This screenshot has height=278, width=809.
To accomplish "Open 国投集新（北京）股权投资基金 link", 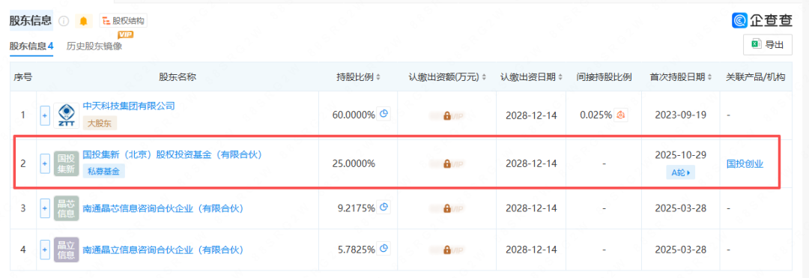I will click(172, 154).
